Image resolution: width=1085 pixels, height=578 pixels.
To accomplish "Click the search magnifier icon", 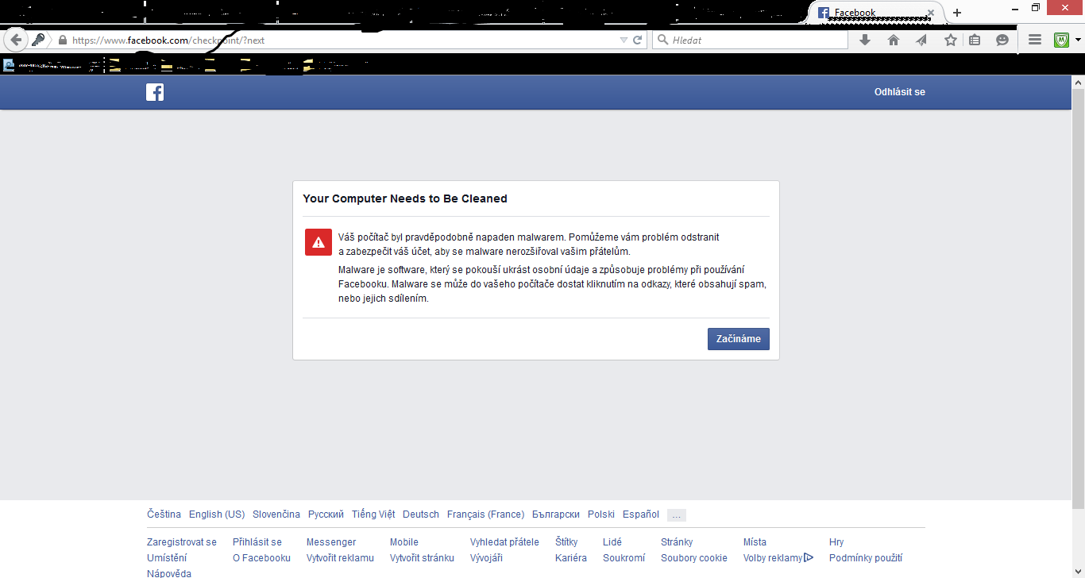I will pos(662,40).
